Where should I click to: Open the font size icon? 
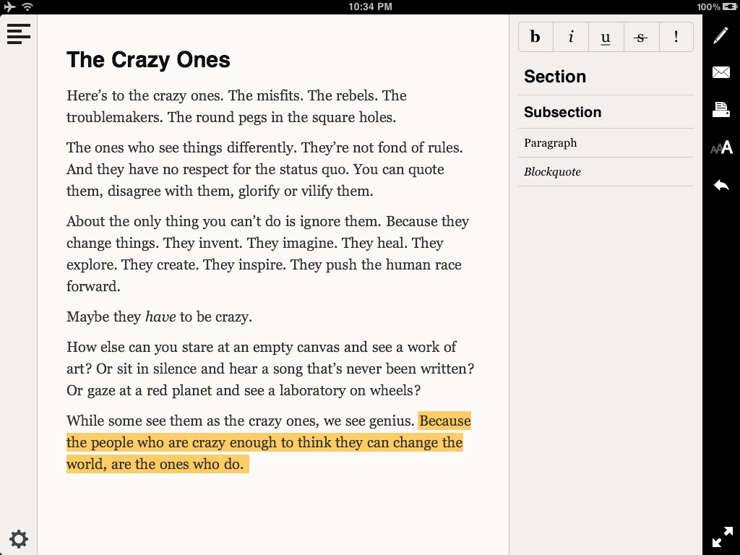[x=720, y=148]
